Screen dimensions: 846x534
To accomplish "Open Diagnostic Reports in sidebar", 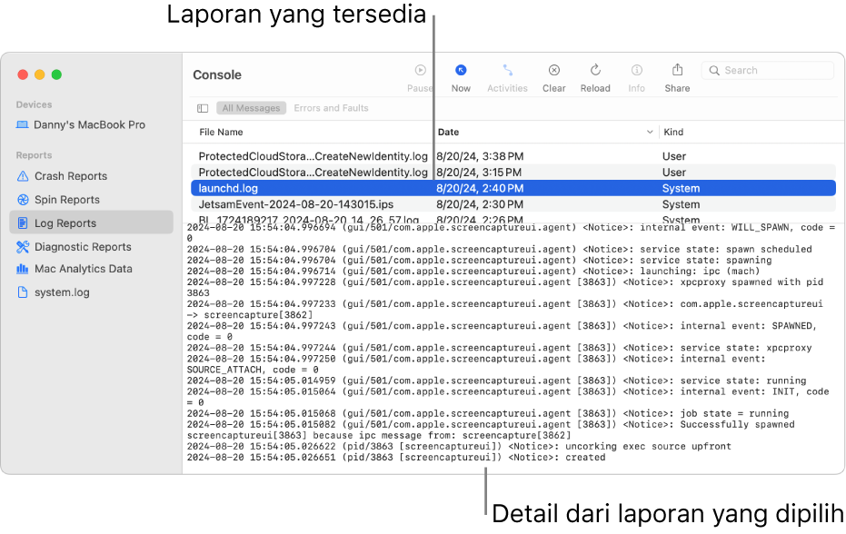I will [83, 246].
